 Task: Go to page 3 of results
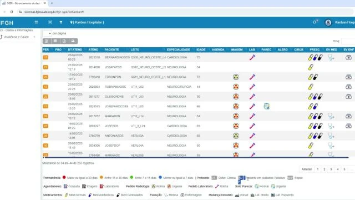[x=331, y=169]
